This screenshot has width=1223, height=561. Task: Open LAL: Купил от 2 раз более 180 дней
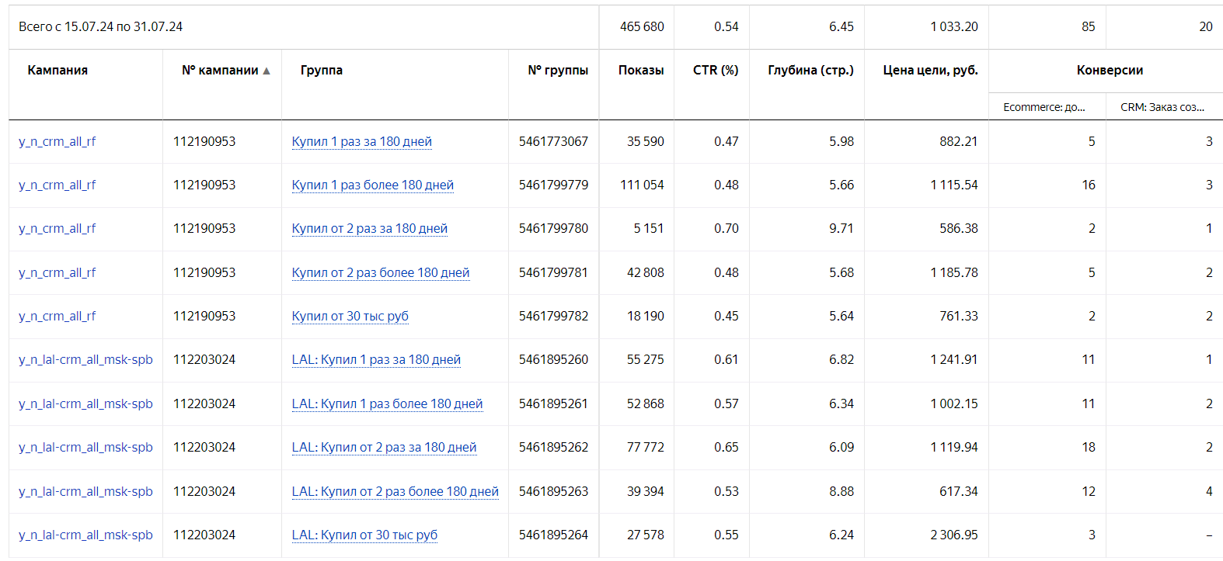[395, 491]
